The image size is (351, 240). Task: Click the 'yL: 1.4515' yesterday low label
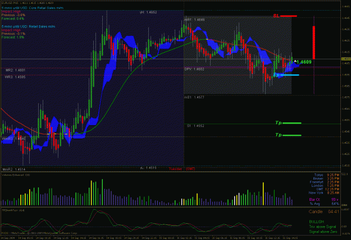148,168
